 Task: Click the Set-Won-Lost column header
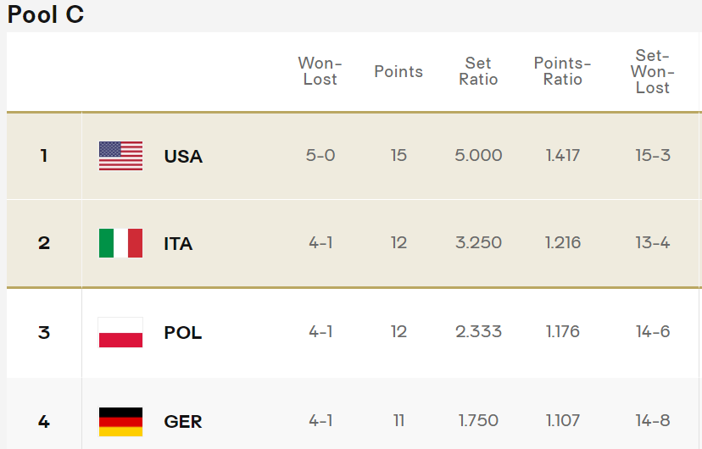(653, 71)
